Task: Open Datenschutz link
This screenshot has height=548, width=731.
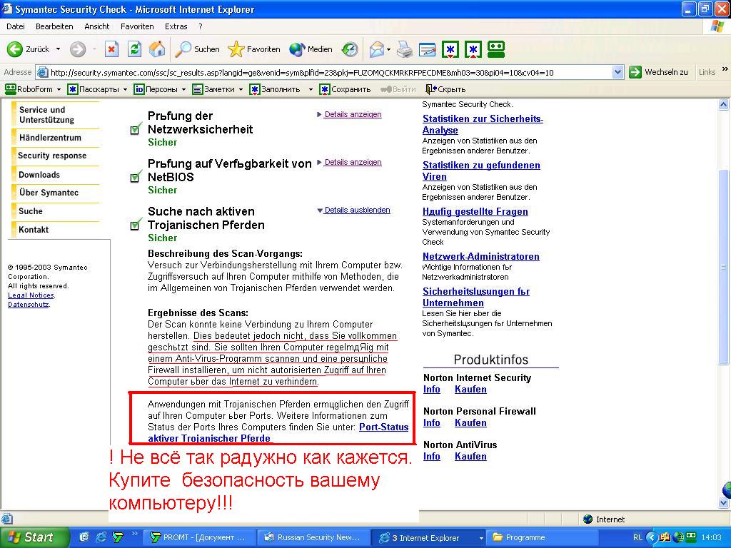Action: click(29, 304)
